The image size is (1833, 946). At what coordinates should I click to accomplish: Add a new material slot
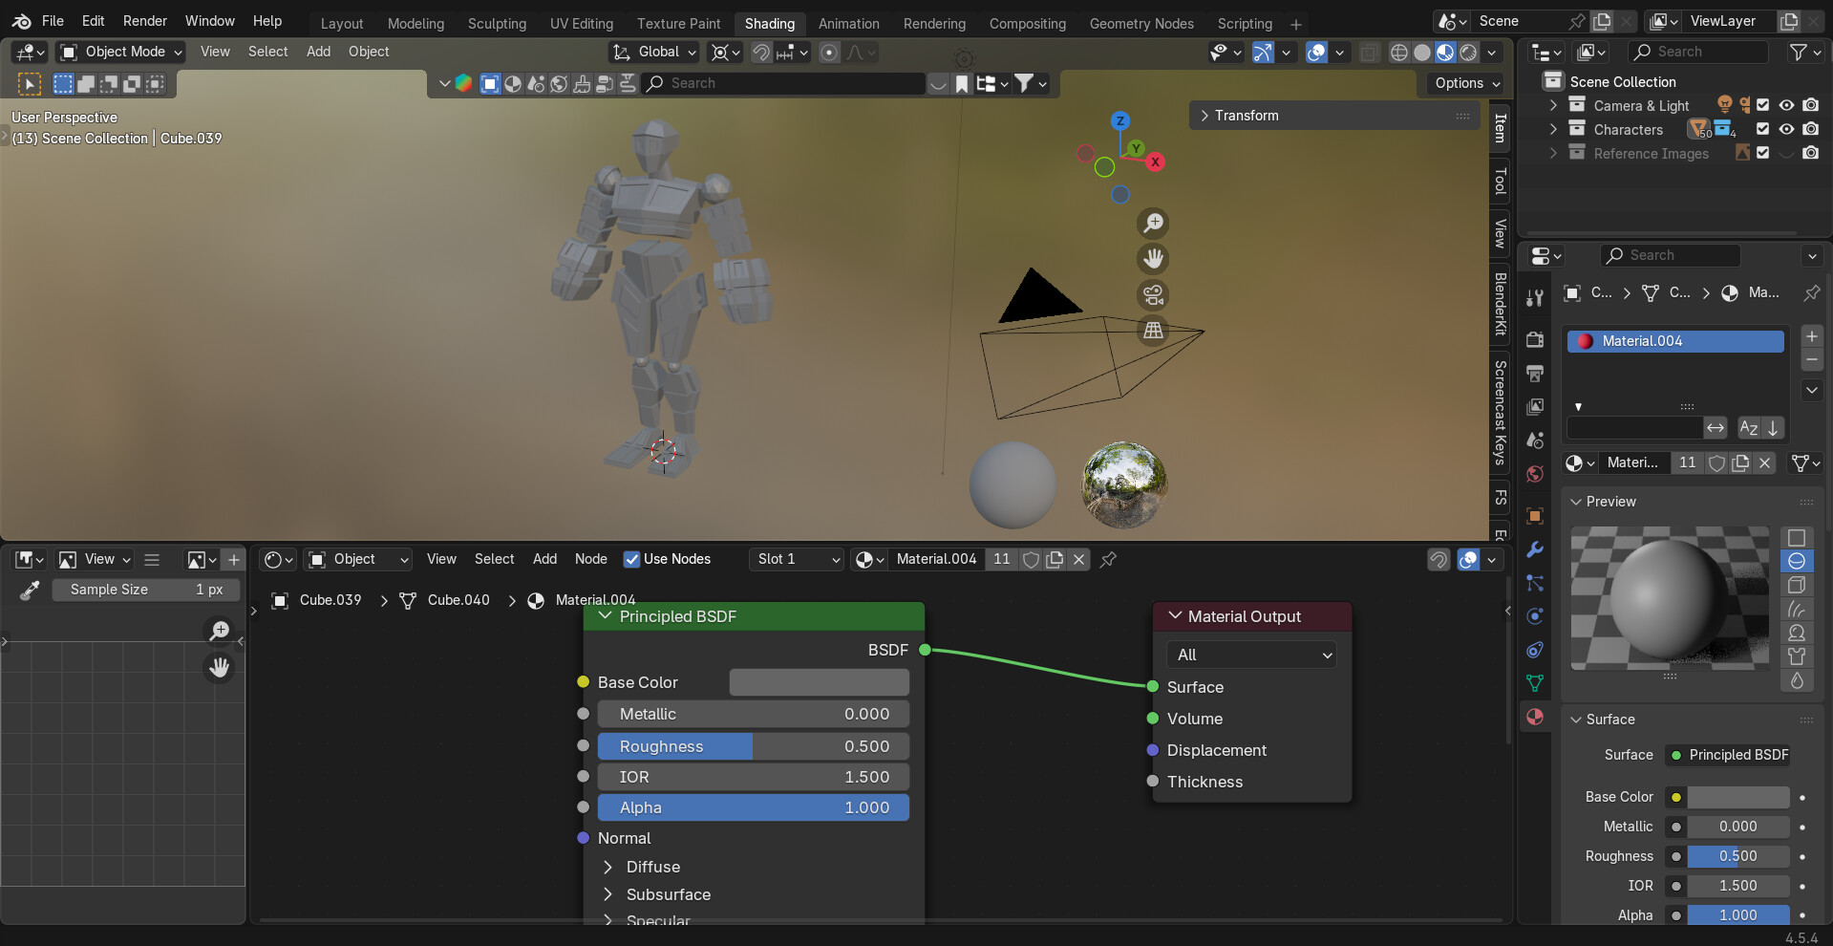pos(1811,336)
